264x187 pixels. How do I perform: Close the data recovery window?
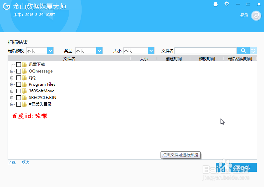pos(259,4)
